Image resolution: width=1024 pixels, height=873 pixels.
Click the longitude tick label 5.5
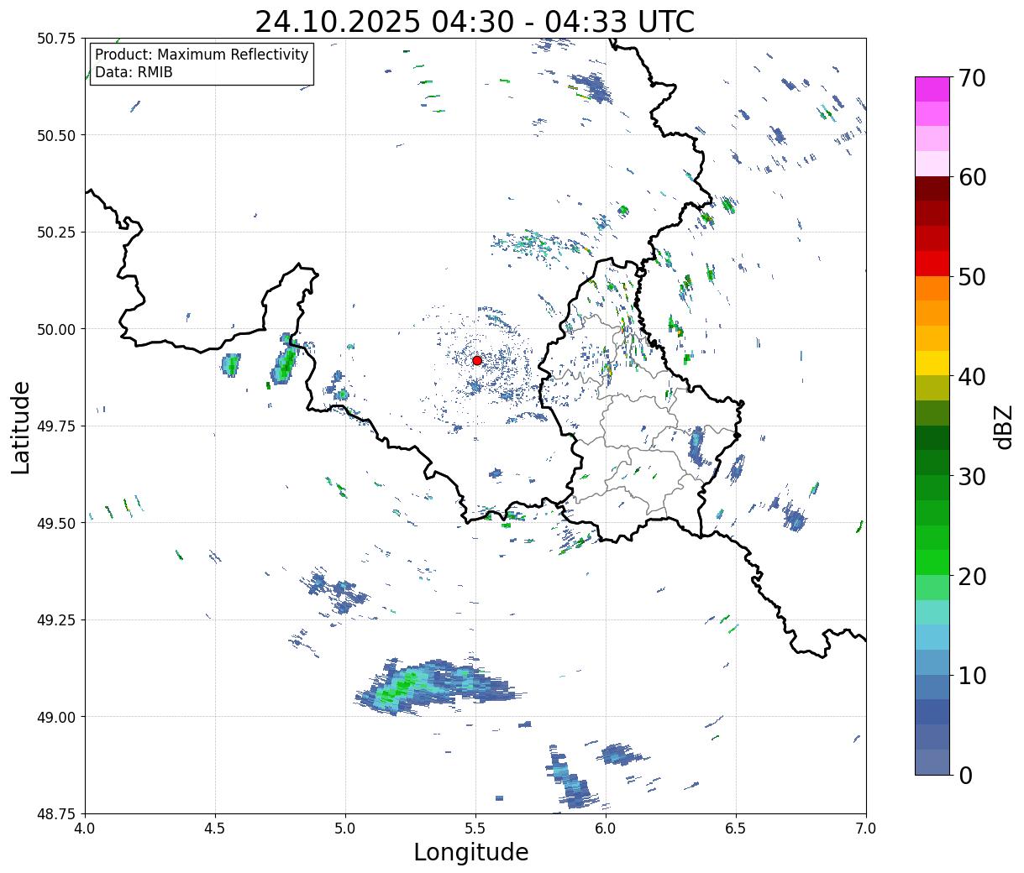pos(475,829)
